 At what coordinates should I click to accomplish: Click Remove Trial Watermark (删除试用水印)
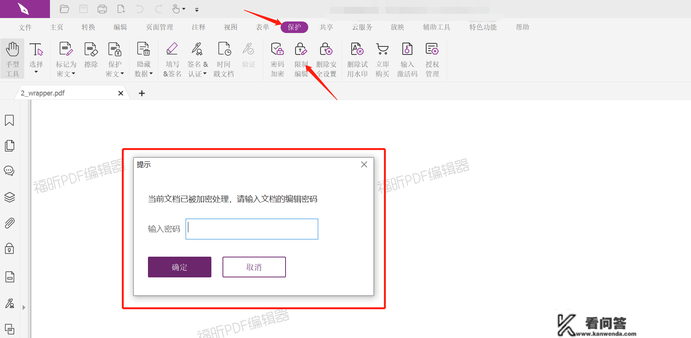[x=357, y=59]
